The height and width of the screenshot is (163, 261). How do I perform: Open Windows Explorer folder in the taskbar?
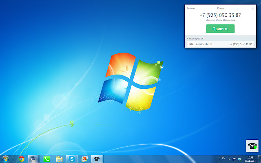tap(59, 159)
